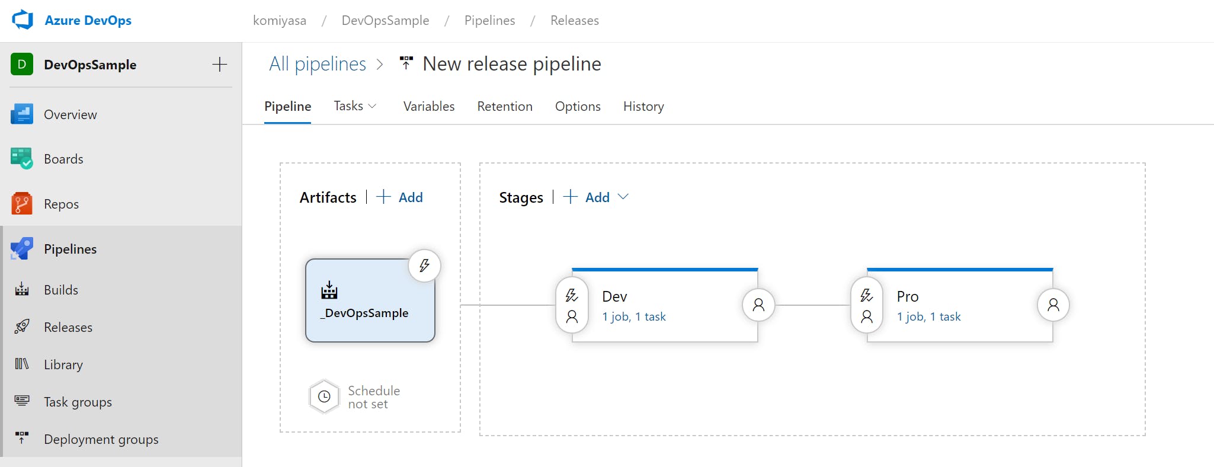This screenshot has width=1214, height=467.
Task: Open Boards from the sidebar
Action: point(63,159)
